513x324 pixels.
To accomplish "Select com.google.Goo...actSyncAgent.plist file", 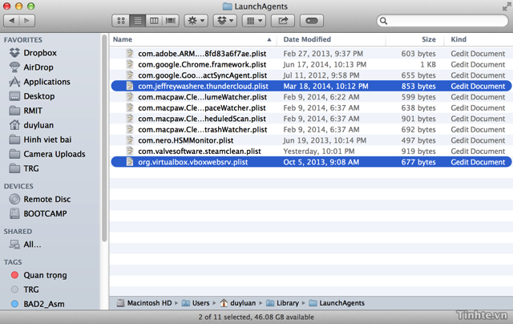I will coord(311,75).
